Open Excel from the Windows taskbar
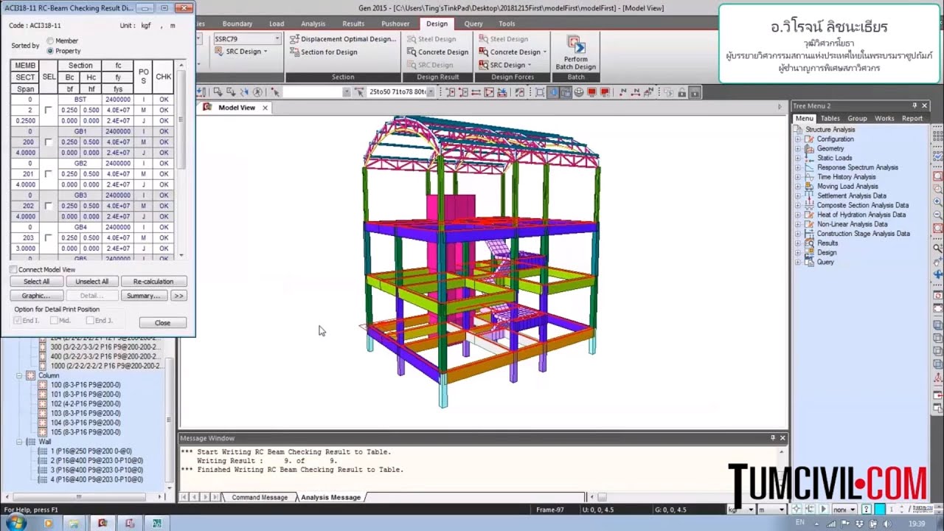The width and height of the screenshot is (944, 531). click(x=156, y=523)
